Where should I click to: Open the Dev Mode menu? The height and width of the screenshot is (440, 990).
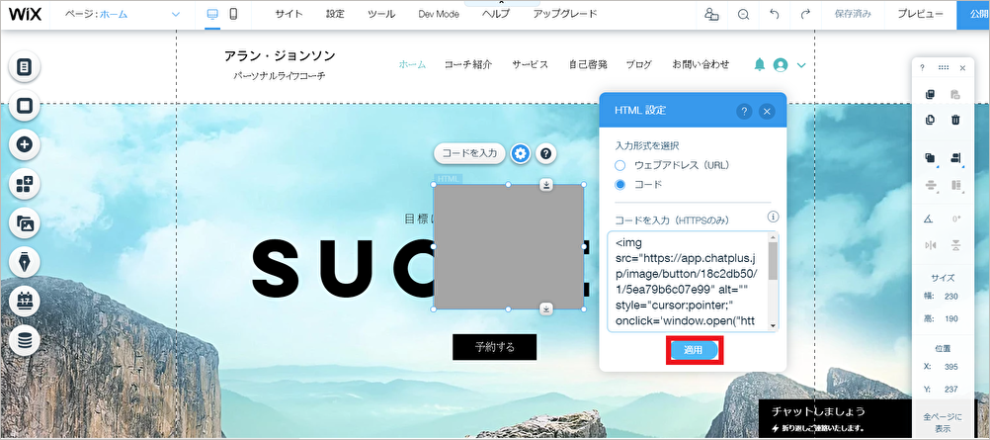(438, 14)
